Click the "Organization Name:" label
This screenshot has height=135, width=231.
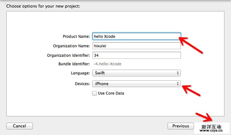click(x=71, y=46)
